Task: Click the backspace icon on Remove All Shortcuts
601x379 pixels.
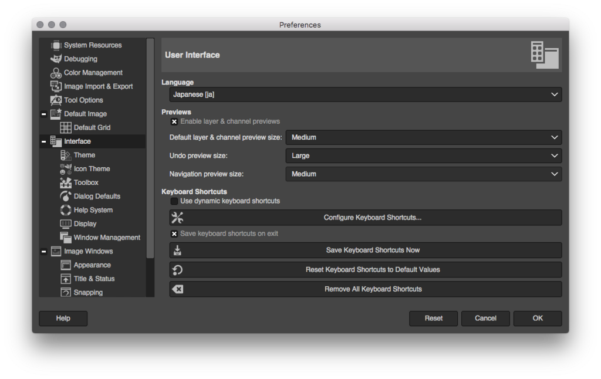Action: [x=177, y=289]
